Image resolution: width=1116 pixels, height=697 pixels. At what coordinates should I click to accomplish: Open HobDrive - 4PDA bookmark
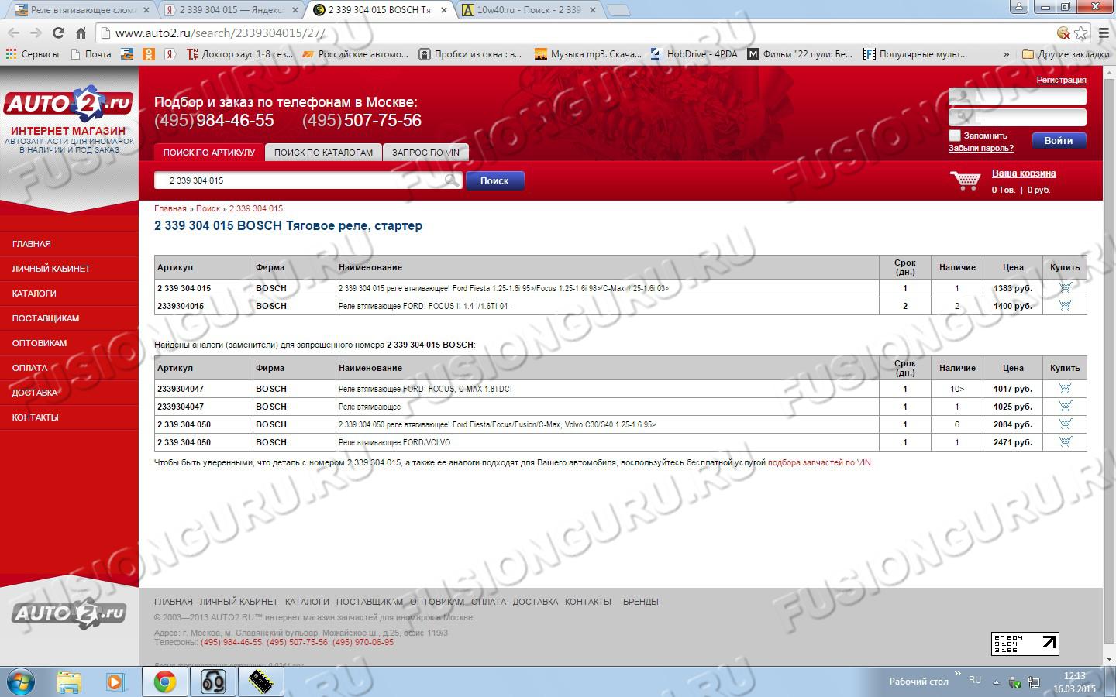[694, 54]
